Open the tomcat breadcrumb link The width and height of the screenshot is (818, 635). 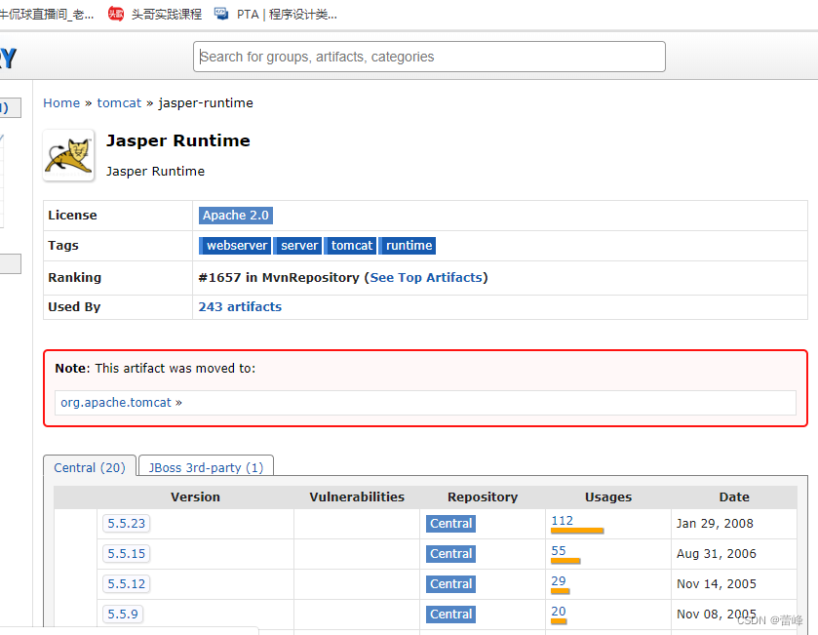[119, 102]
